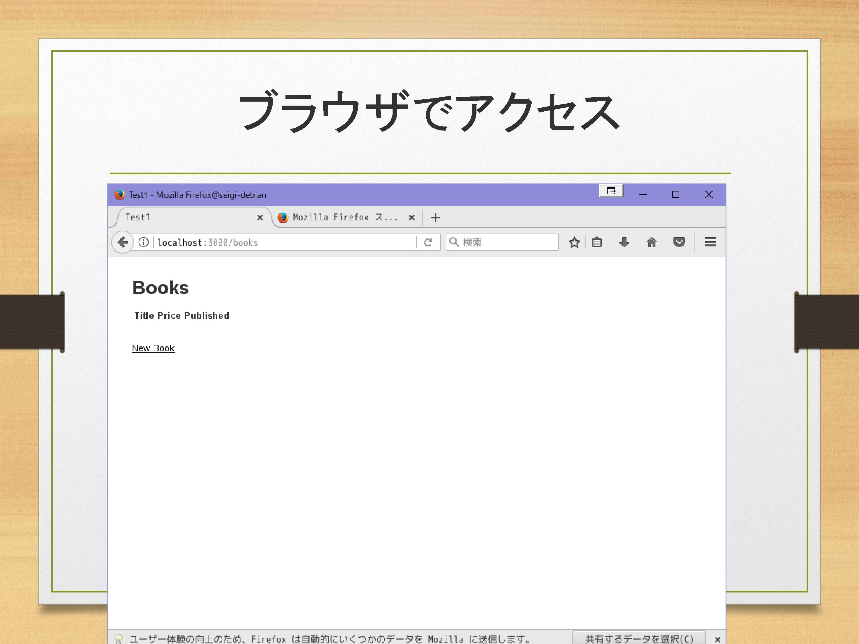The height and width of the screenshot is (644, 859).
Task: Open the downloads arrow icon
Action: [624, 242]
